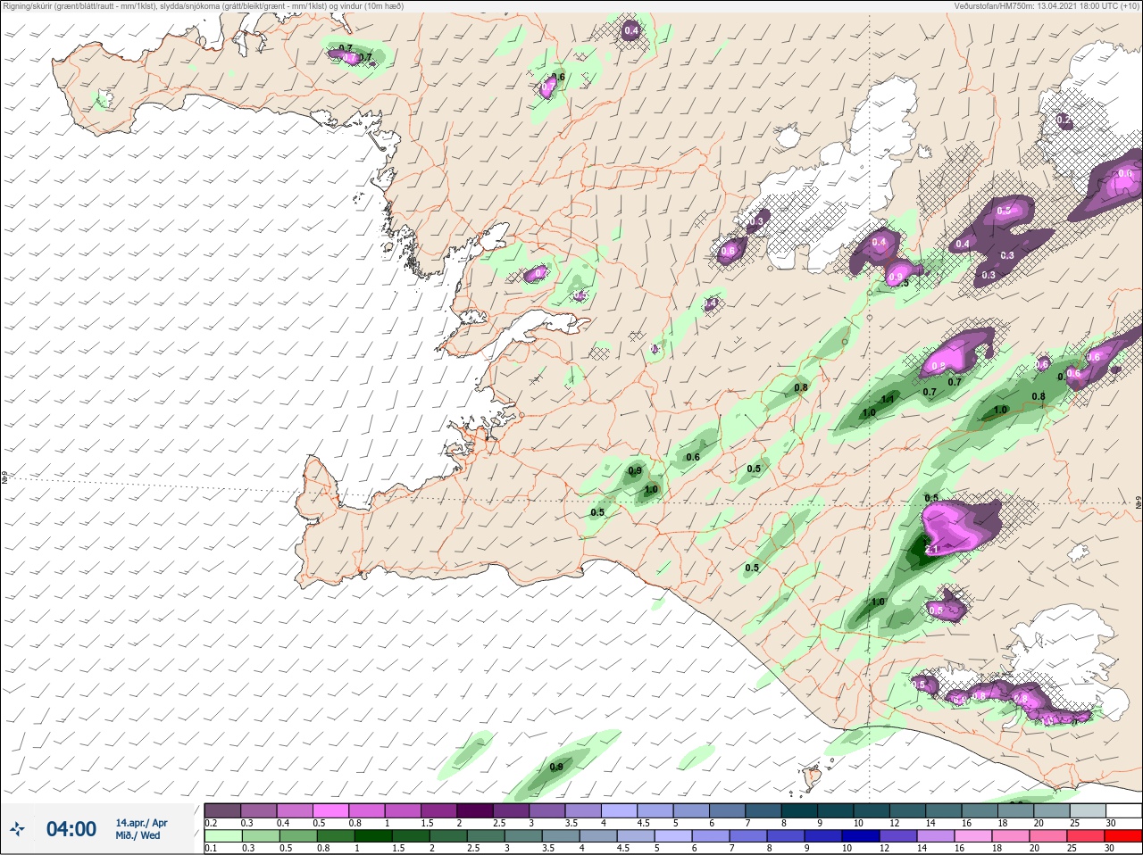The width and height of the screenshot is (1143, 855).
Task: Click the 0.2 value on the northeast glacier
Action: 1064,120
